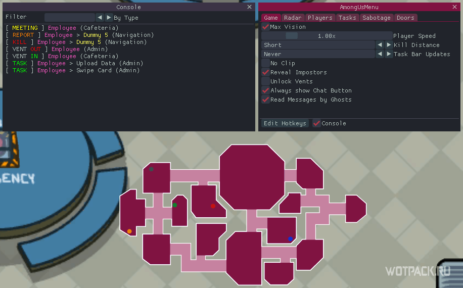
Task: Open the Players tab
Action: (x=320, y=18)
